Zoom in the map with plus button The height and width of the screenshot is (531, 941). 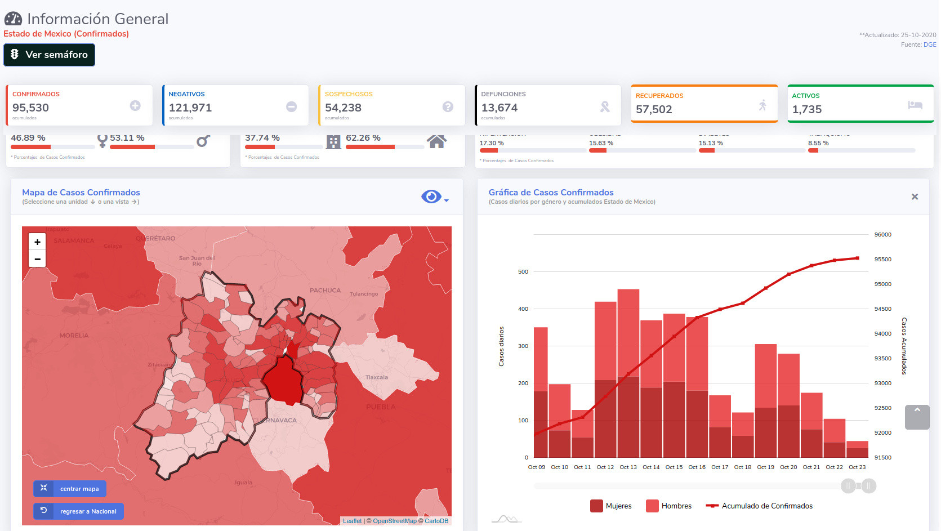tap(37, 242)
